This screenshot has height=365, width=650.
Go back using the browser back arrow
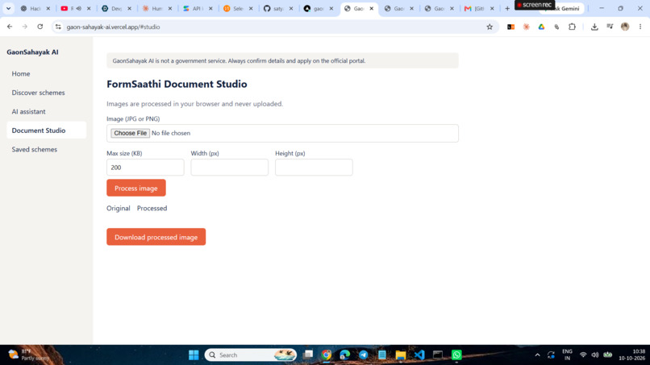pos(10,27)
